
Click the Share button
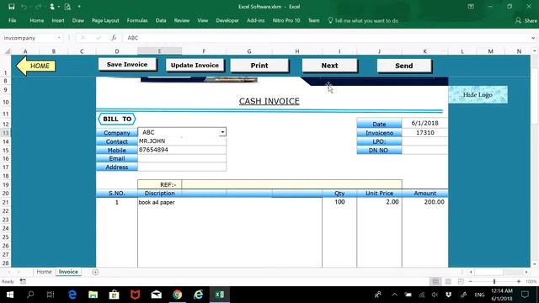526,20
